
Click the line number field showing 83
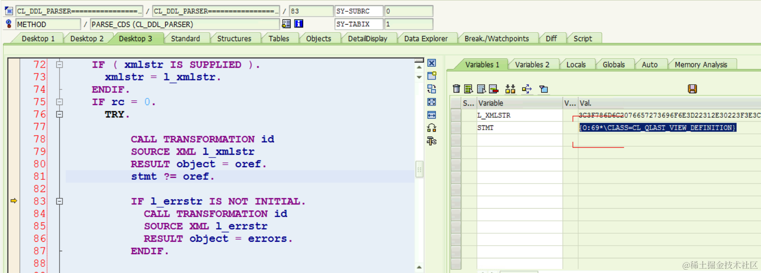(311, 11)
